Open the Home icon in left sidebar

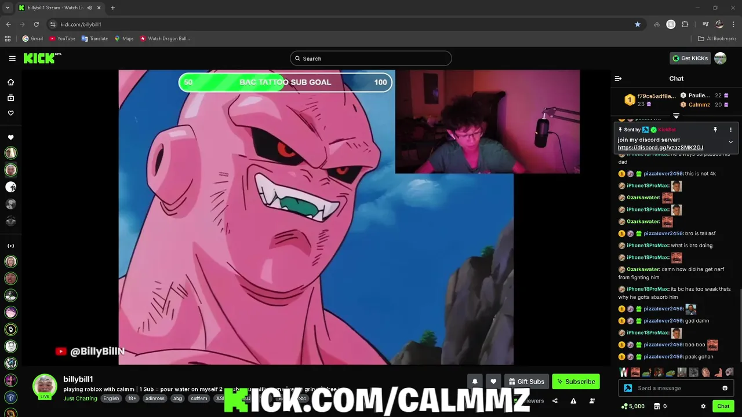coord(10,82)
